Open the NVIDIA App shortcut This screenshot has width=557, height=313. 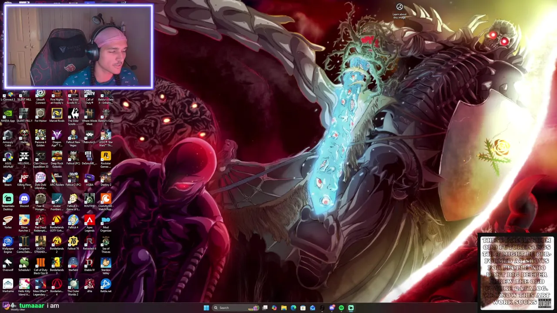coord(8,116)
